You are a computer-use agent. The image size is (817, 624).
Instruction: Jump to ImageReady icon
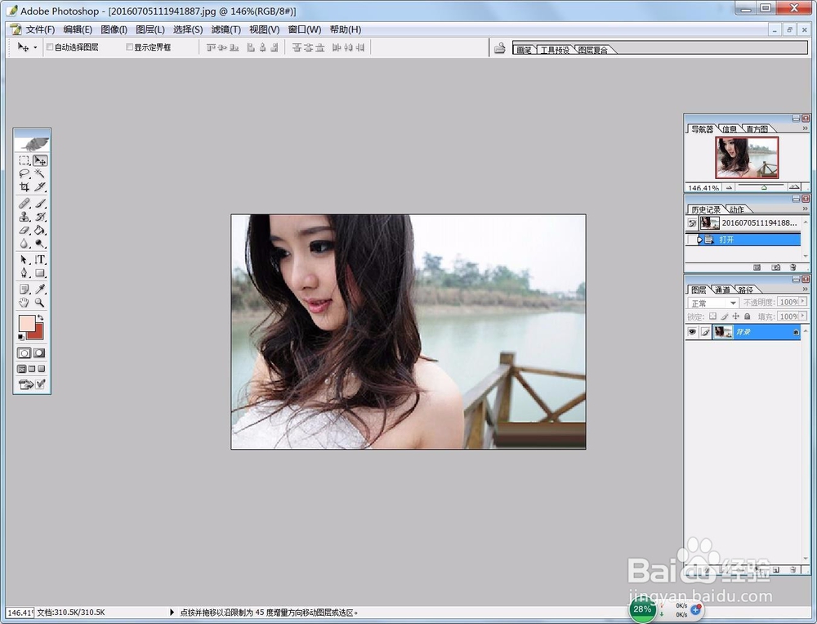tap(26, 384)
